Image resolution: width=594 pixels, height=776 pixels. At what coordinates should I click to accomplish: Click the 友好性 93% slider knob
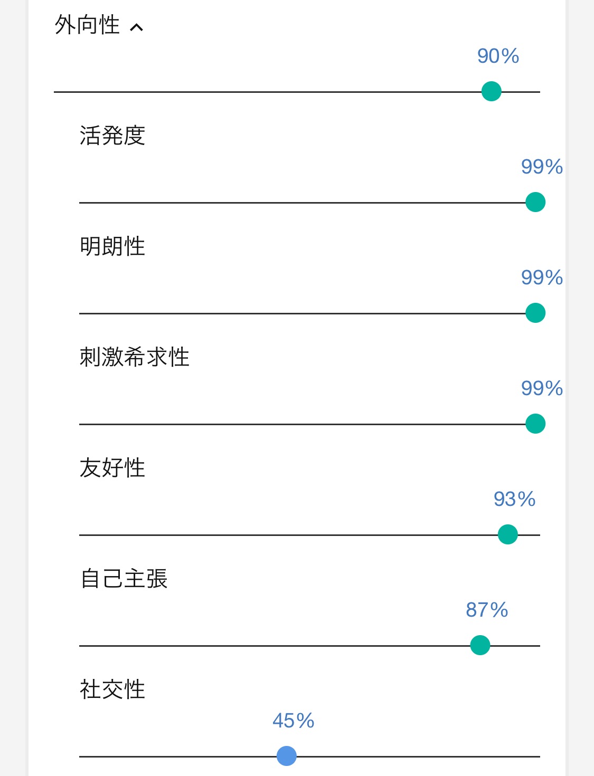pyautogui.click(x=508, y=534)
